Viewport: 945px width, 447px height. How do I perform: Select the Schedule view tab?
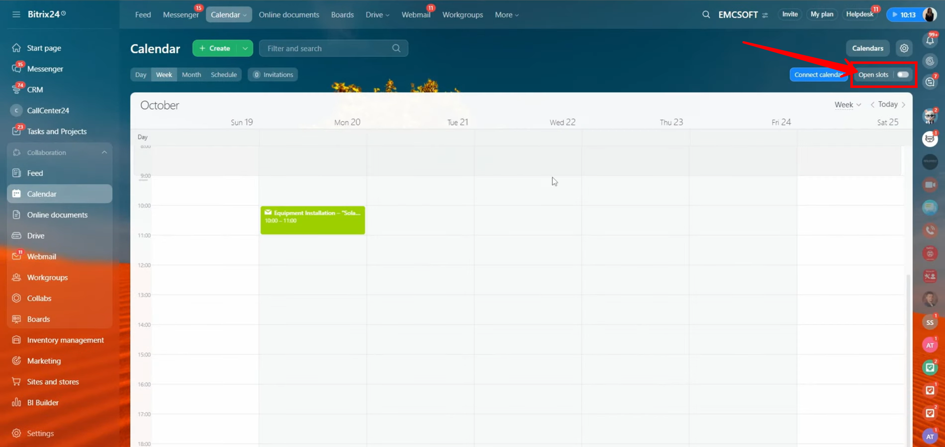click(x=223, y=74)
